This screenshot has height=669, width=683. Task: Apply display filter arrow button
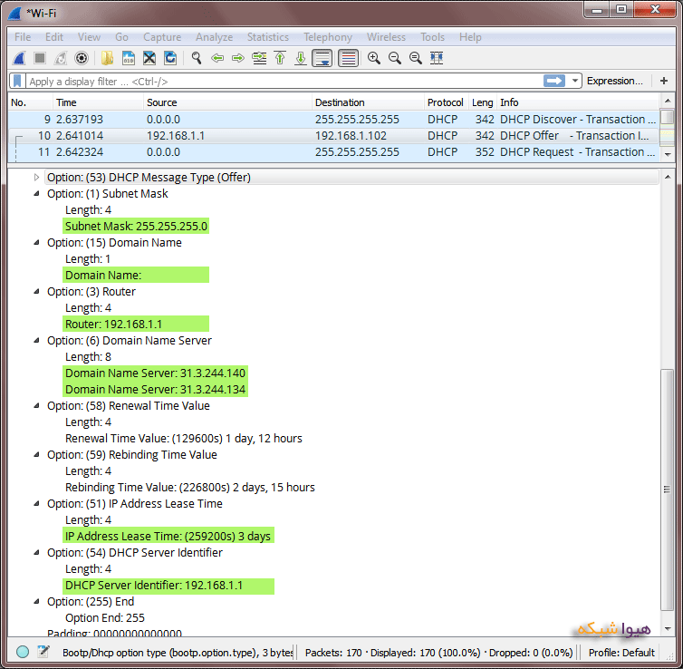[x=554, y=81]
